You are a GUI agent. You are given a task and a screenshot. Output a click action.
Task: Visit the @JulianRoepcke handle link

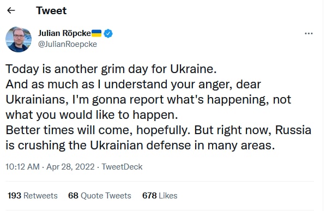[x=68, y=44]
